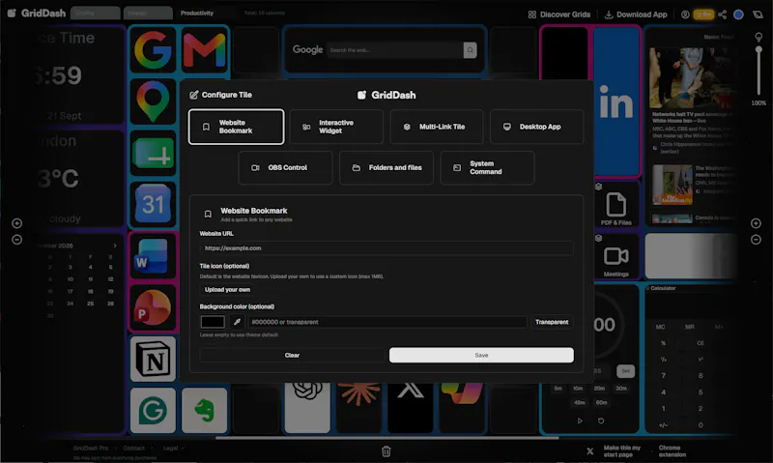Click calculator 7 key

[x=663, y=376]
